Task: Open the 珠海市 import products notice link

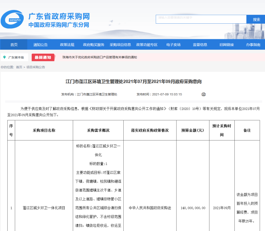Action: [100, 57]
